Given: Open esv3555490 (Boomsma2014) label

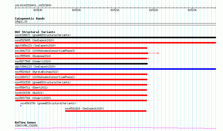Looking at the screenshot, I should pyautogui.click(x=33, y=56).
